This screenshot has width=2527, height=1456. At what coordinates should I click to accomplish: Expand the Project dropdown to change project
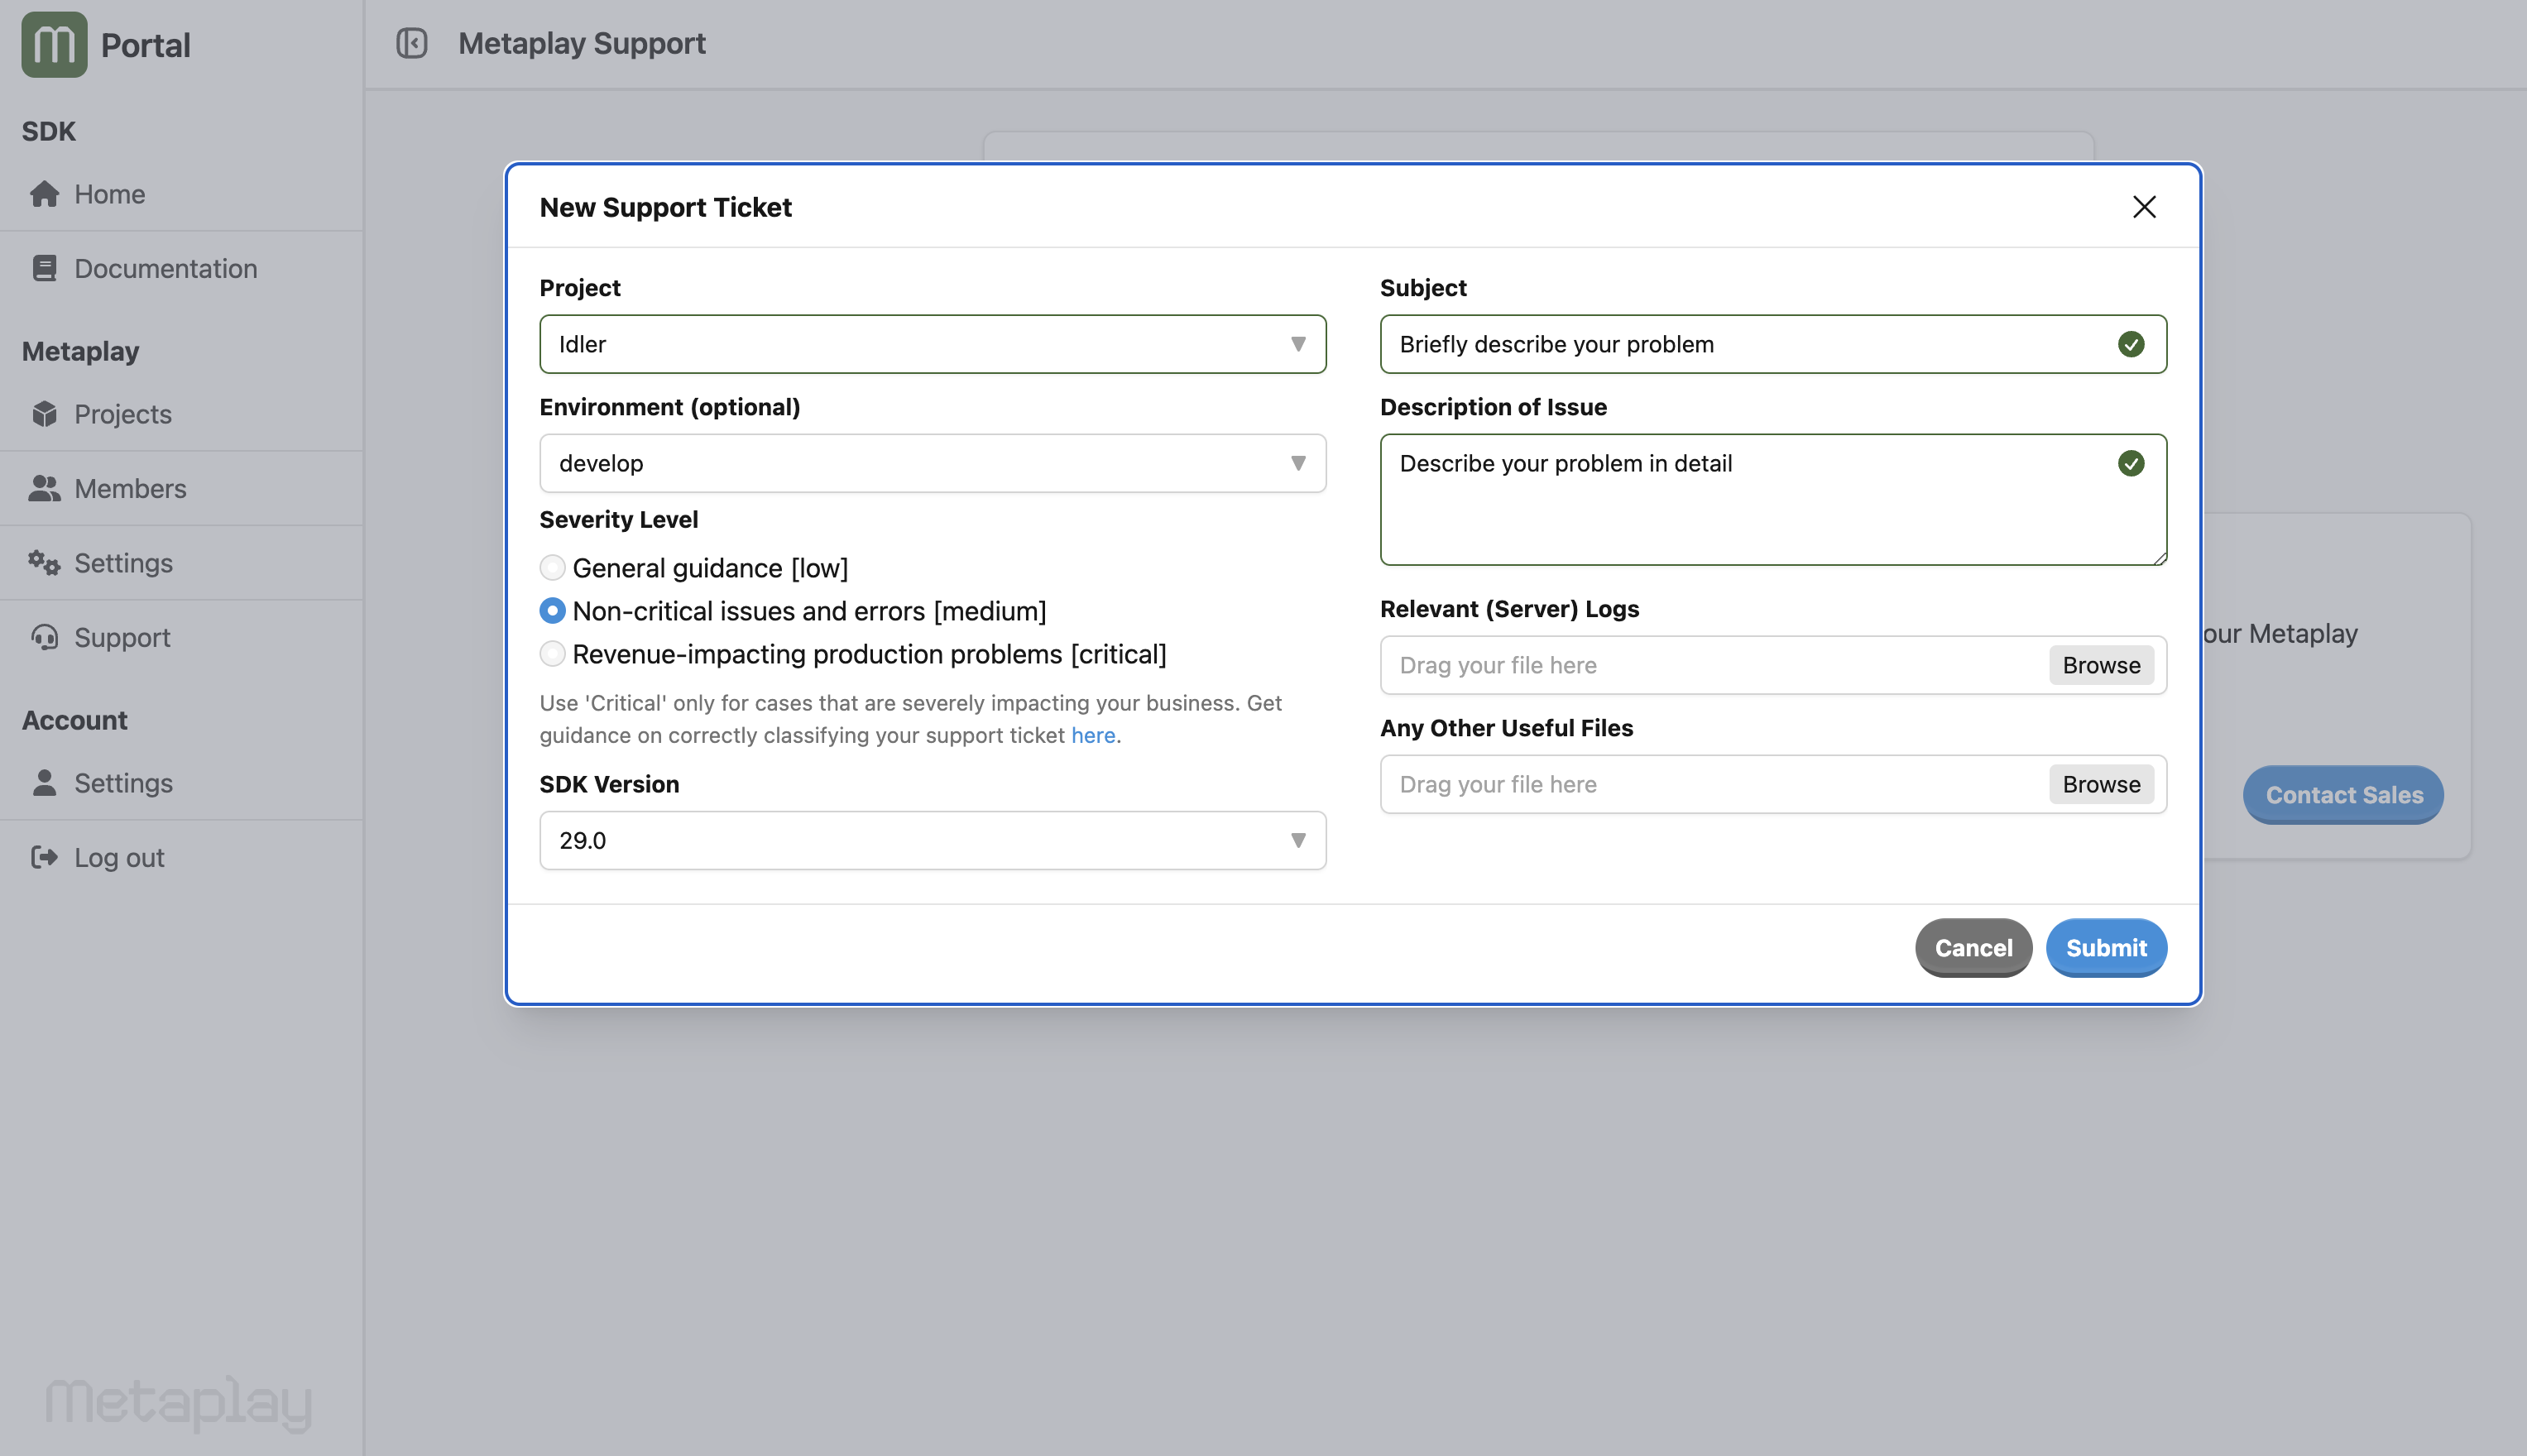tap(932, 343)
